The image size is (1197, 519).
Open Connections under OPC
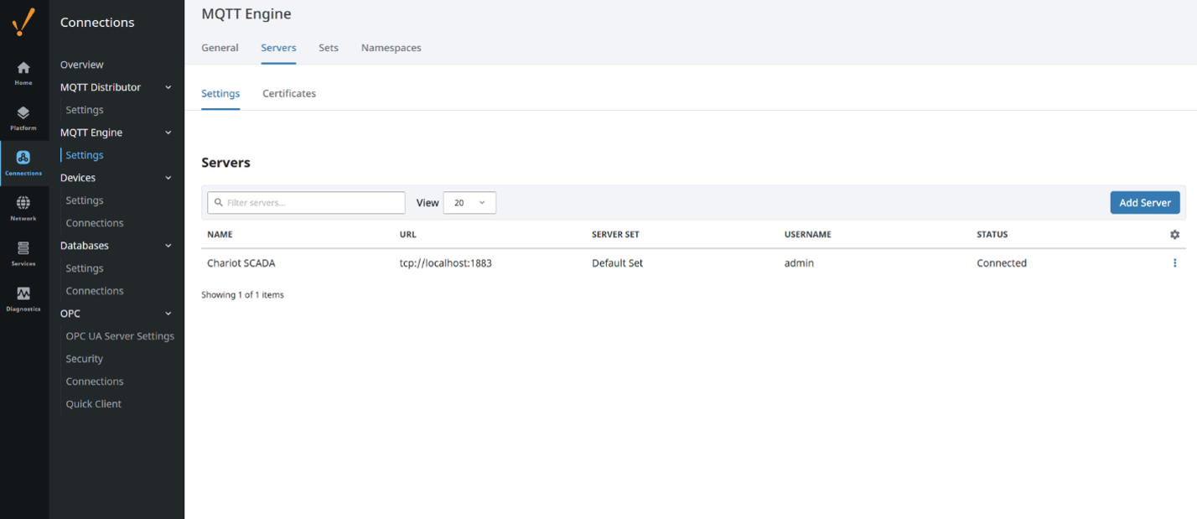pos(95,381)
